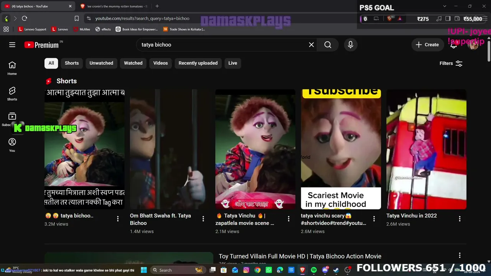Open options for Toy Turned Villain video
This screenshot has width=491, height=276.
click(x=460, y=255)
